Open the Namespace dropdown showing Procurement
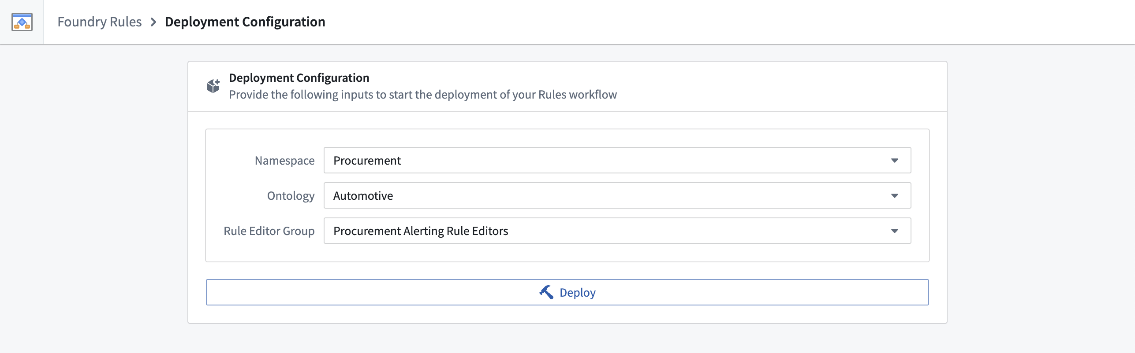1135x353 pixels. (616, 161)
